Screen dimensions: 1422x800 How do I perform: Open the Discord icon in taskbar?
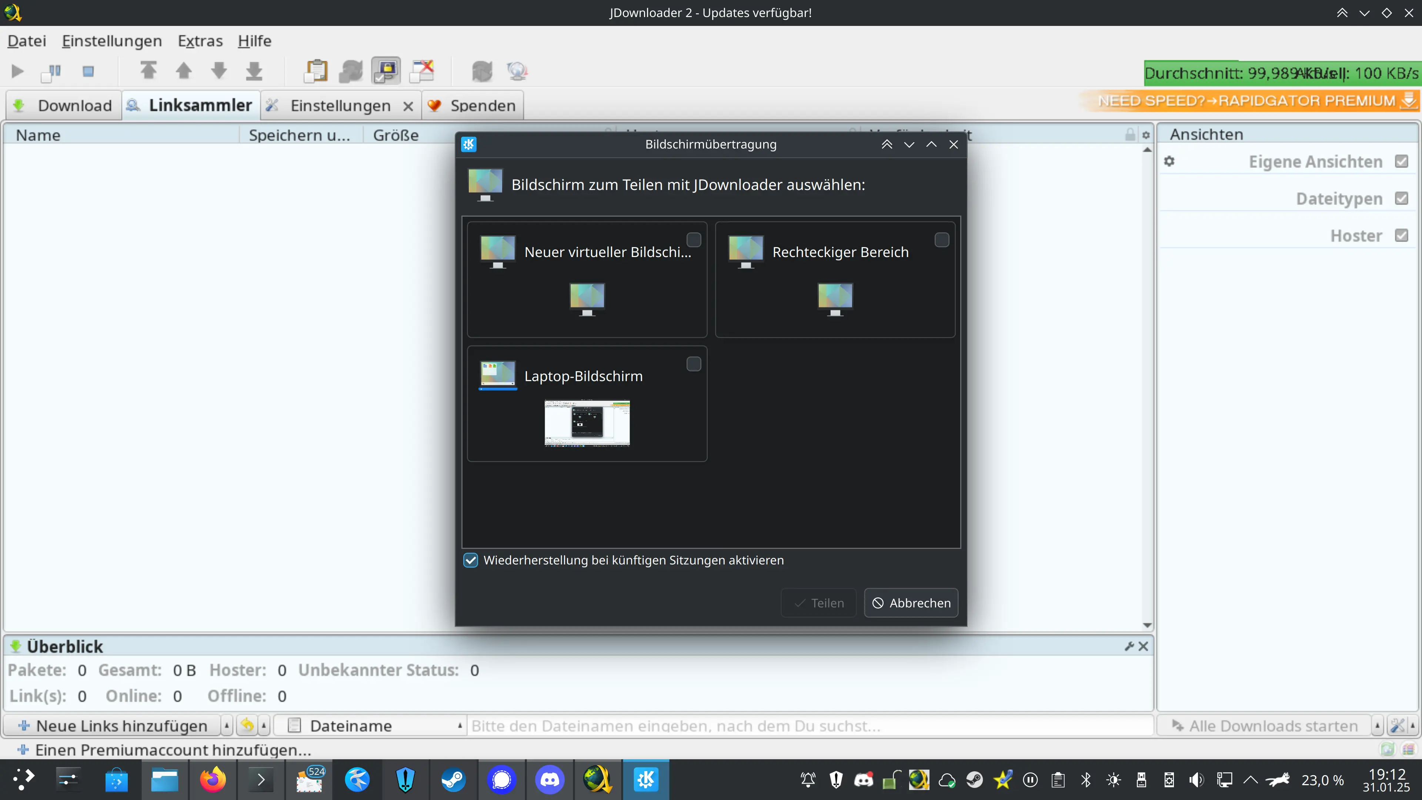pyautogui.click(x=549, y=780)
